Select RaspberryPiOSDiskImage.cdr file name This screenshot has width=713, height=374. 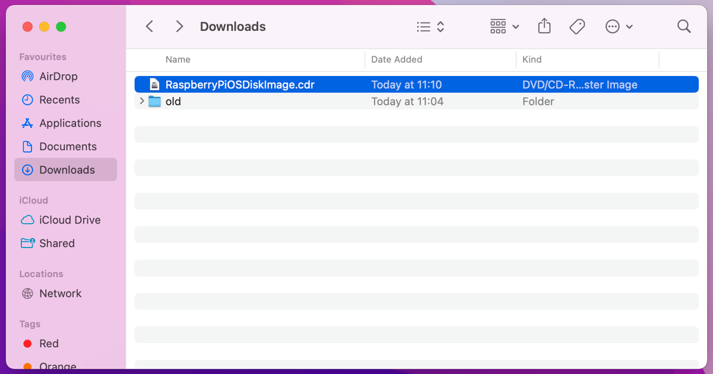240,85
